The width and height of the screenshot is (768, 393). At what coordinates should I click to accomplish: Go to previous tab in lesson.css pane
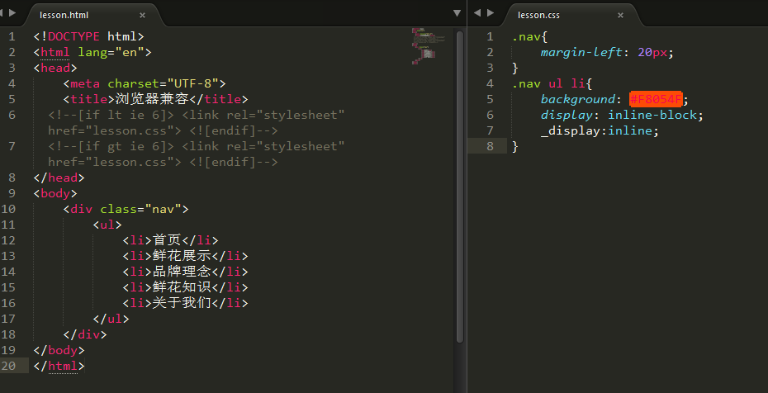click(477, 12)
